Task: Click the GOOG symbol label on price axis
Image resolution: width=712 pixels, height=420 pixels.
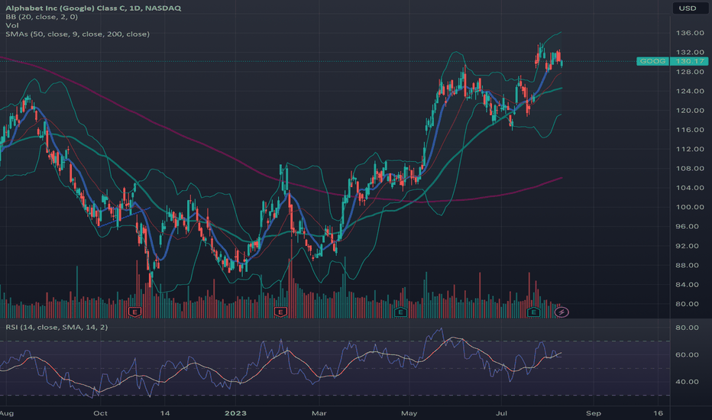Action: (x=652, y=61)
